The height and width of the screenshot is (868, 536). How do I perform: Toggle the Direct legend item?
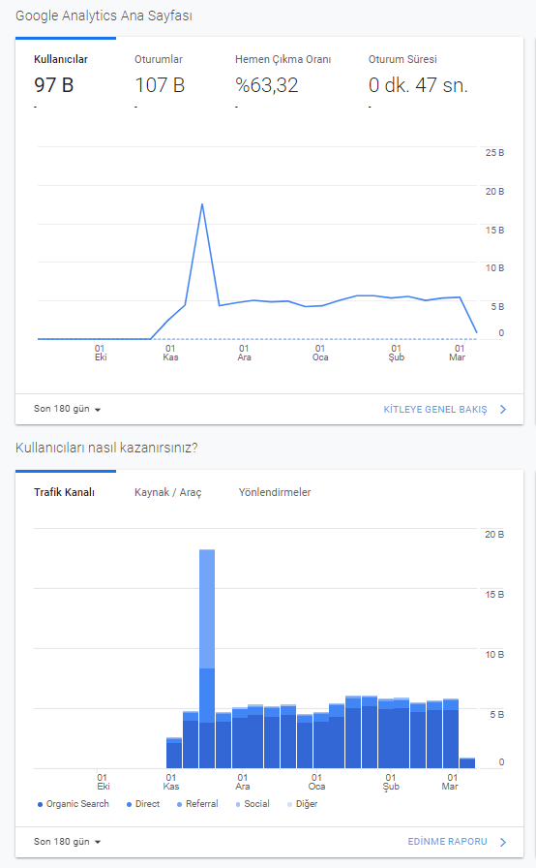click(143, 804)
